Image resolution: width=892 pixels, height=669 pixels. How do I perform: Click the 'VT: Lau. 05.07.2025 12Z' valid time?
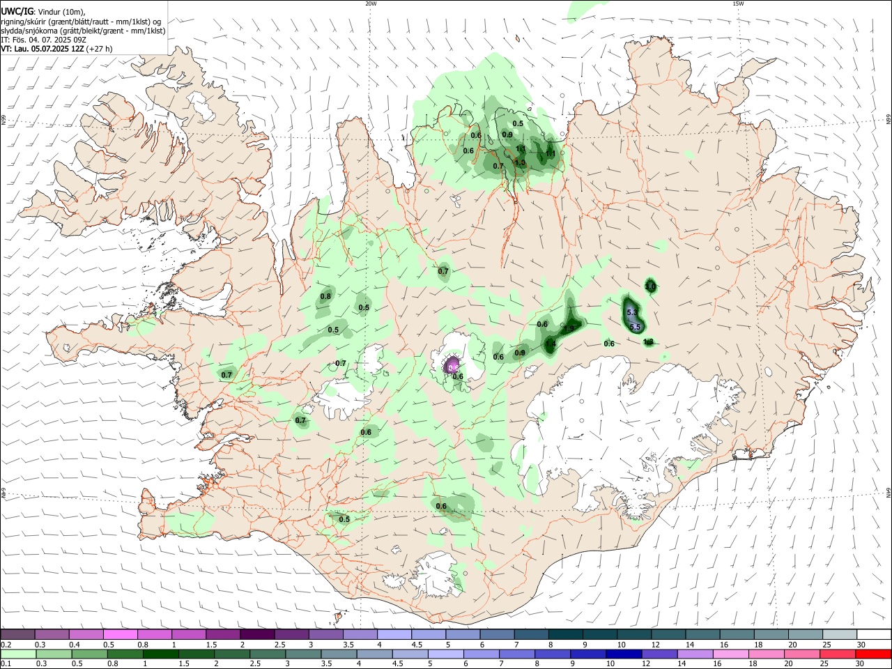pyautogui.click(x=43, y=49)
